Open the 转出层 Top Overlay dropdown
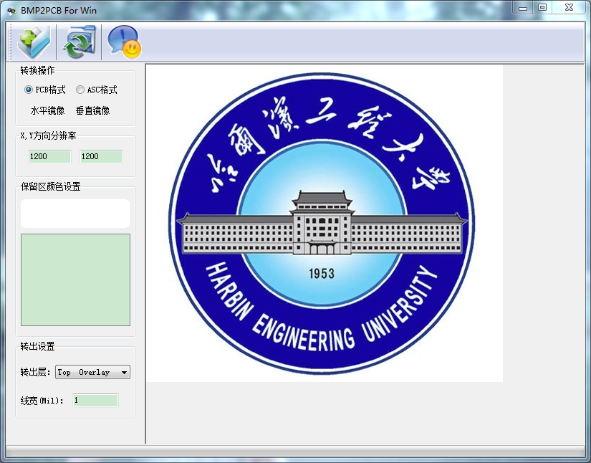The width and height of the screenshot is (591, 463). click(x=92, y=372)
